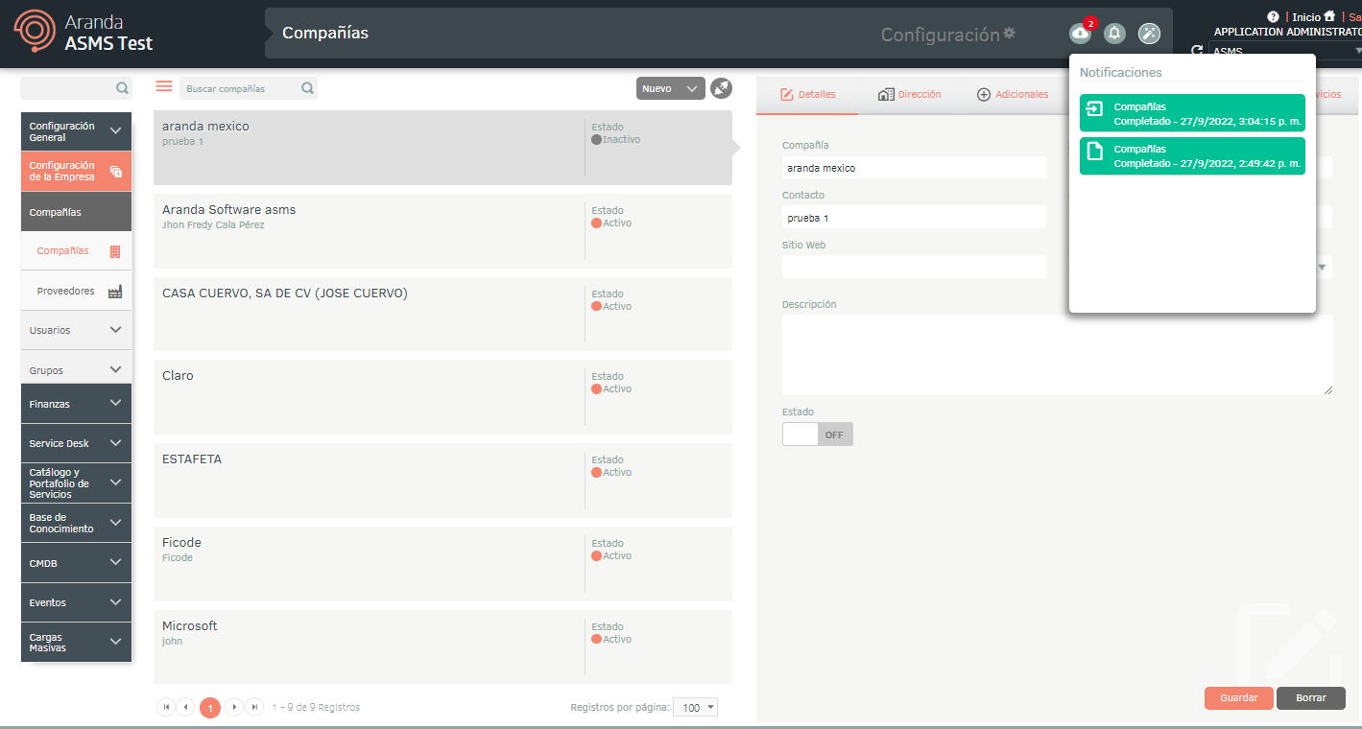
Task: Click the Descripción text area
Action: click(x=1057, y=355)
